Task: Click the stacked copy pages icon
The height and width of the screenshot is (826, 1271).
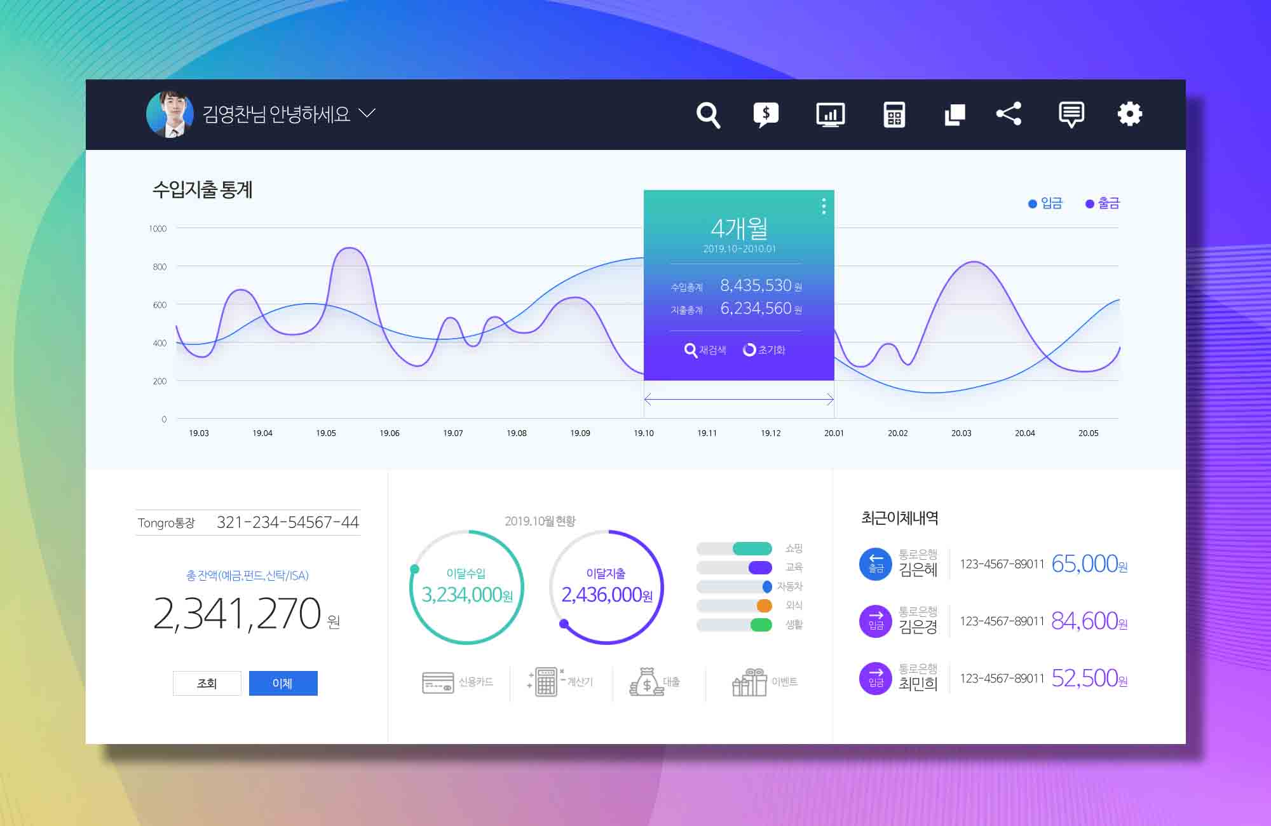Action: [x=955, y=115]
